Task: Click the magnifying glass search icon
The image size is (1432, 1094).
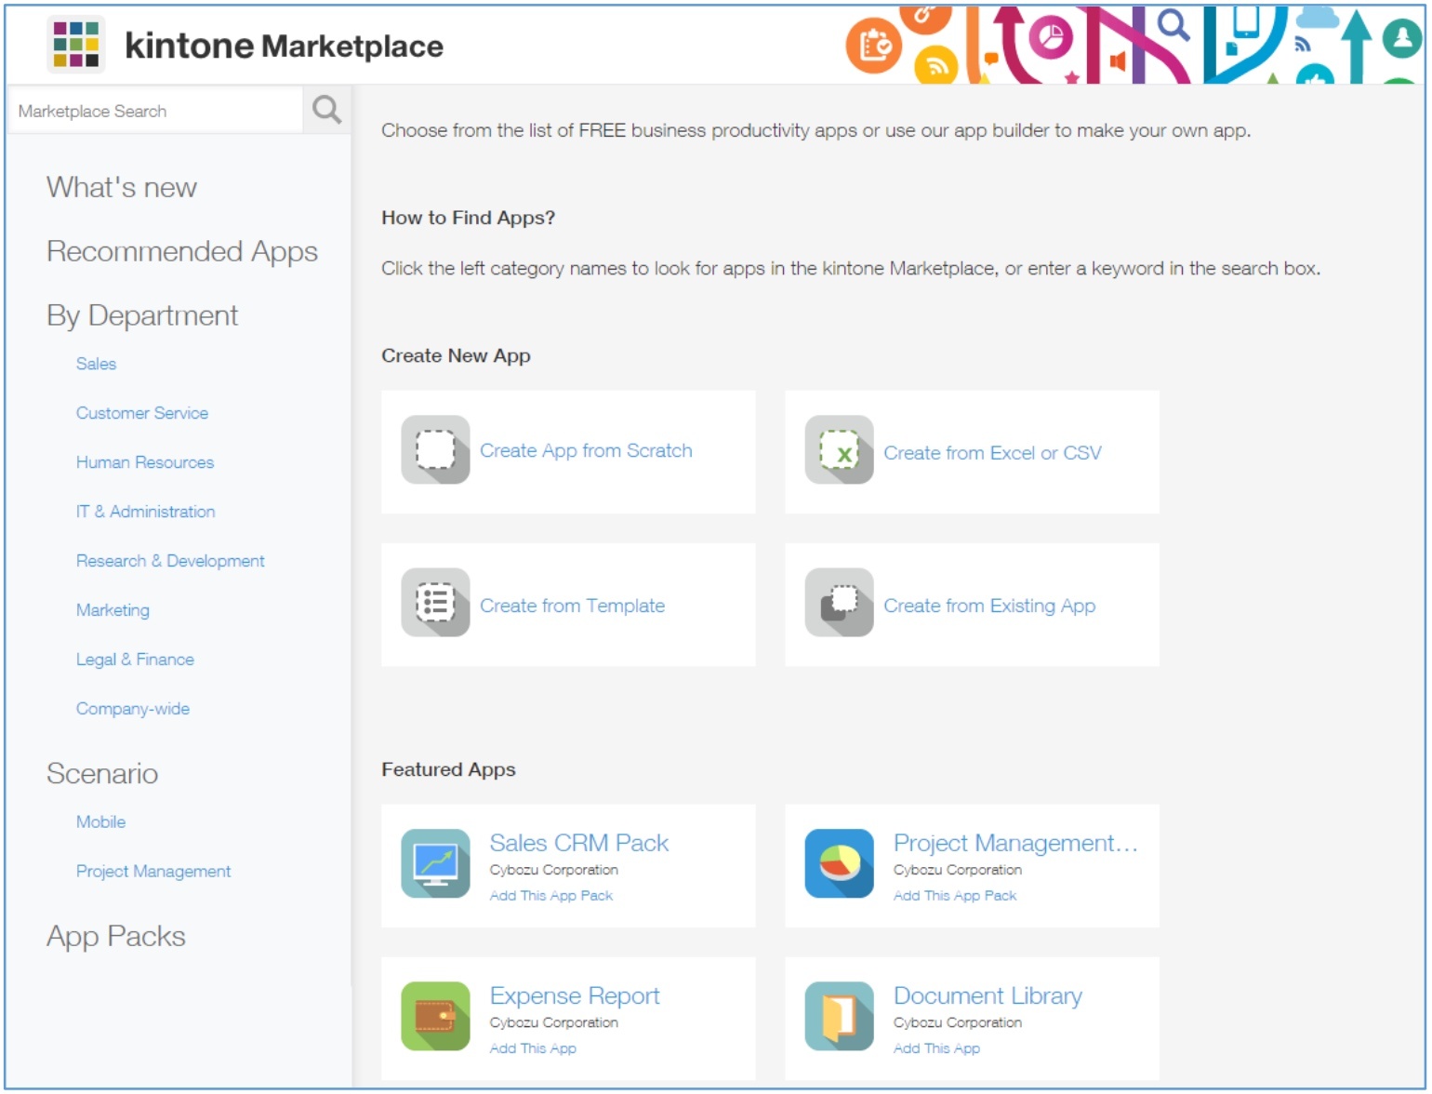Action: point(326,111)
